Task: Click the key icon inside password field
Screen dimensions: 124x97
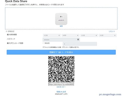Action: (78, 39)
